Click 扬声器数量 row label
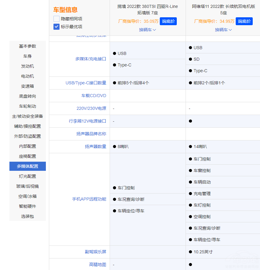 95,147
